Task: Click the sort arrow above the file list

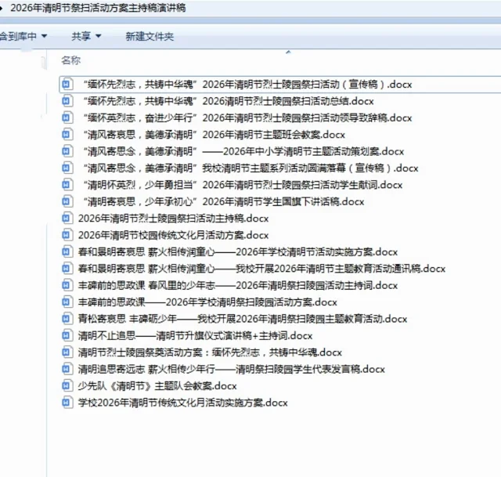Action: pos(289,52)
